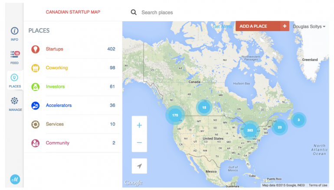Open the Info sidebar icon
334x190 pixels.
(x=14, y=31)
